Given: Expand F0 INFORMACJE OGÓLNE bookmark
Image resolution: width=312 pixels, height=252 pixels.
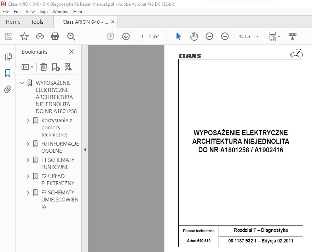Looking at the screenshot, I should point(28,144).
